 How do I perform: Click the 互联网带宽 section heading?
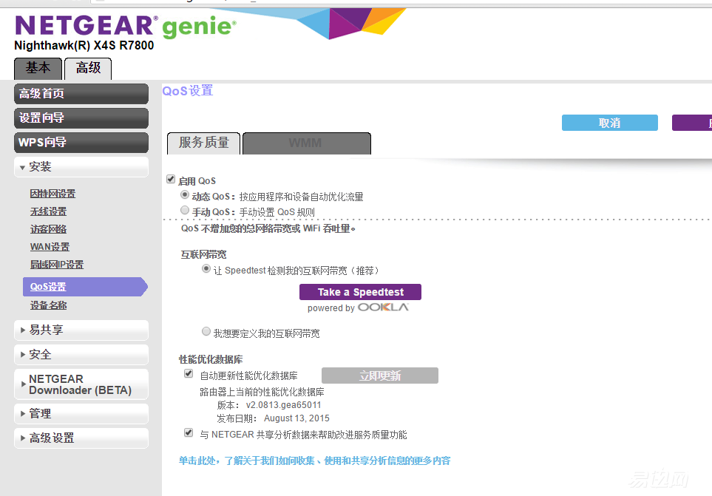pyautogui.click(x=203, y=254)
